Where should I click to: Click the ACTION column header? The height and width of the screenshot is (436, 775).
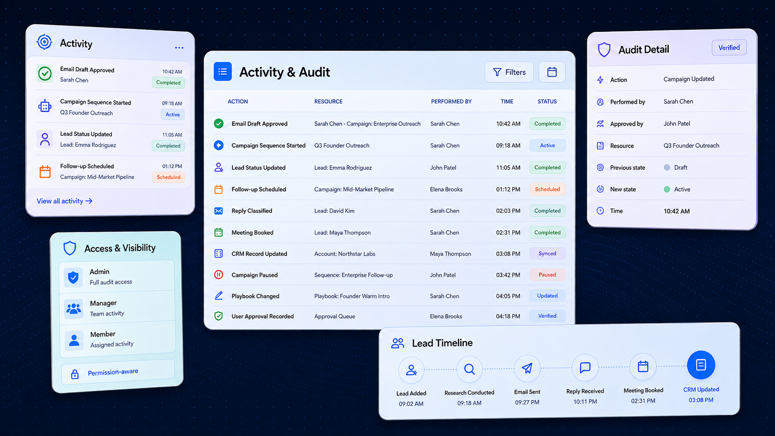(238, 101)
